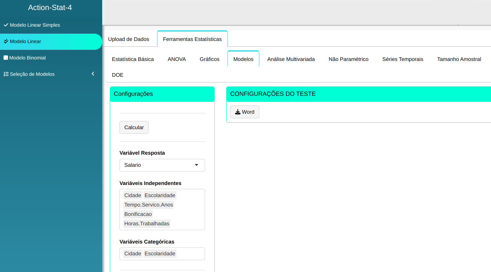Switch to the Upload de Dados tab
This screenshot has height=272, width=491.
pos(129,39)
